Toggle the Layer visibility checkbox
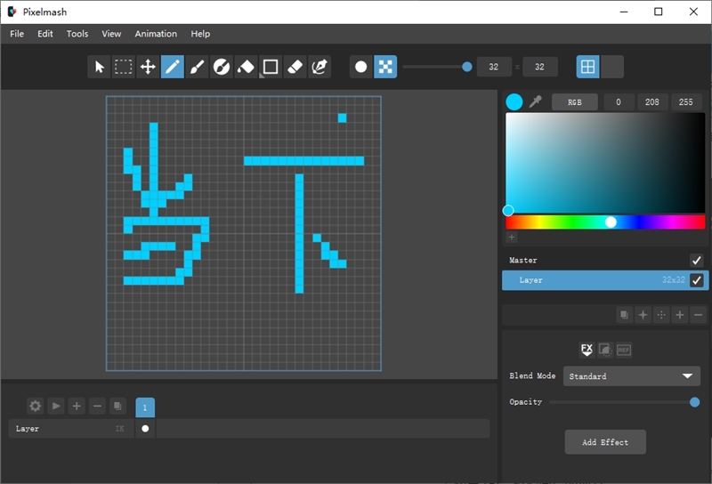The width and height of the screenshot is (712, 484). (696, 280)
